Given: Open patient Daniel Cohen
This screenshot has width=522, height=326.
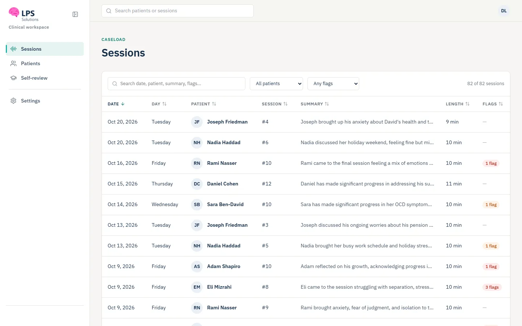Looking at the screenshot, I should tap(223, 184).
